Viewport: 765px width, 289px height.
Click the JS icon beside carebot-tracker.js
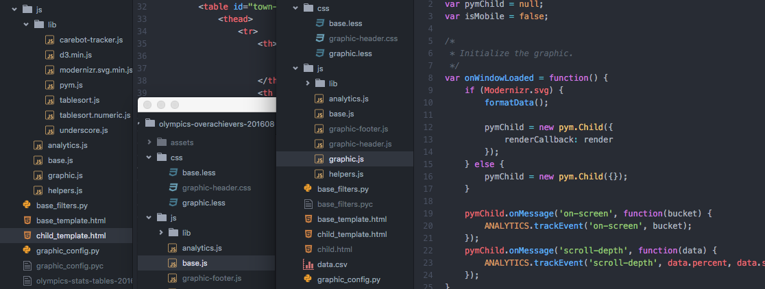tap(49, 40)
